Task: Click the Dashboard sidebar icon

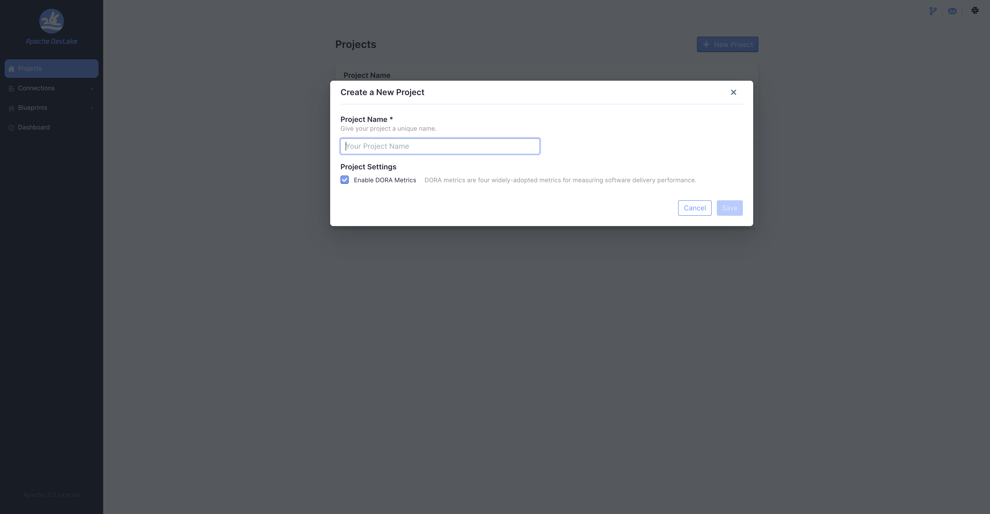Action: 12,128
